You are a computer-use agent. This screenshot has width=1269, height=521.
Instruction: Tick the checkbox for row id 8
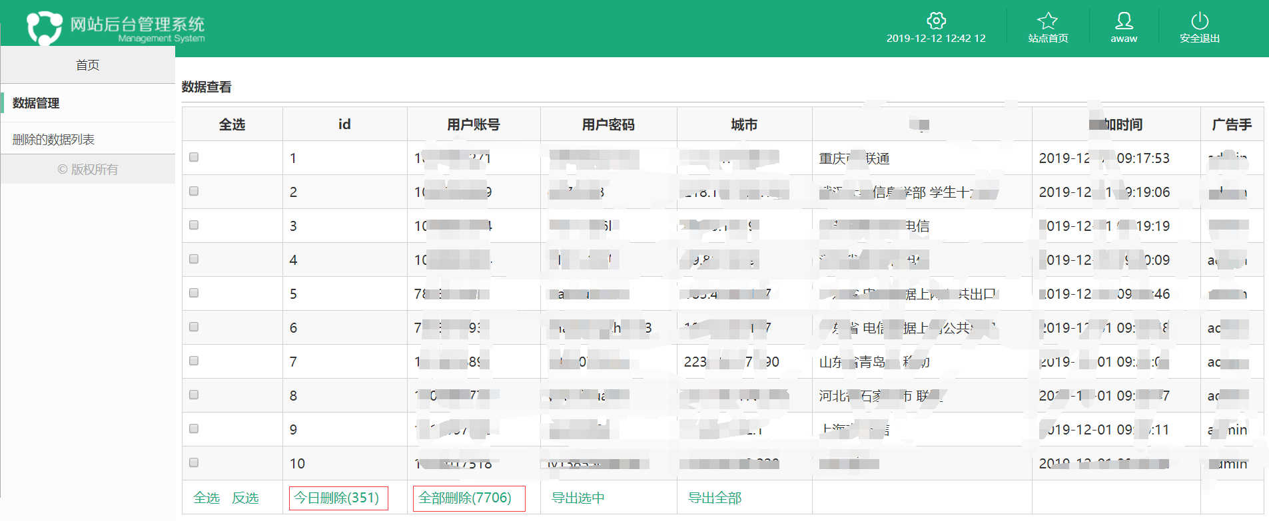194,395
